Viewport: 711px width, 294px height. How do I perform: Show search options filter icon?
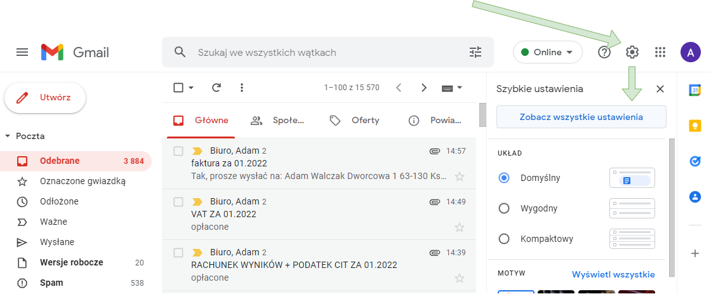pos(475,52)
